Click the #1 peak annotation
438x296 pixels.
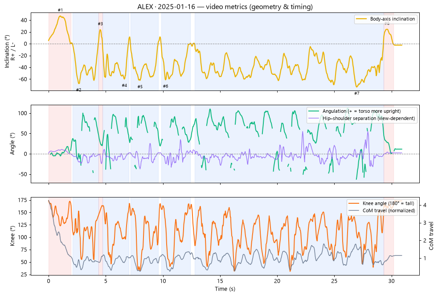pos(60,10)
